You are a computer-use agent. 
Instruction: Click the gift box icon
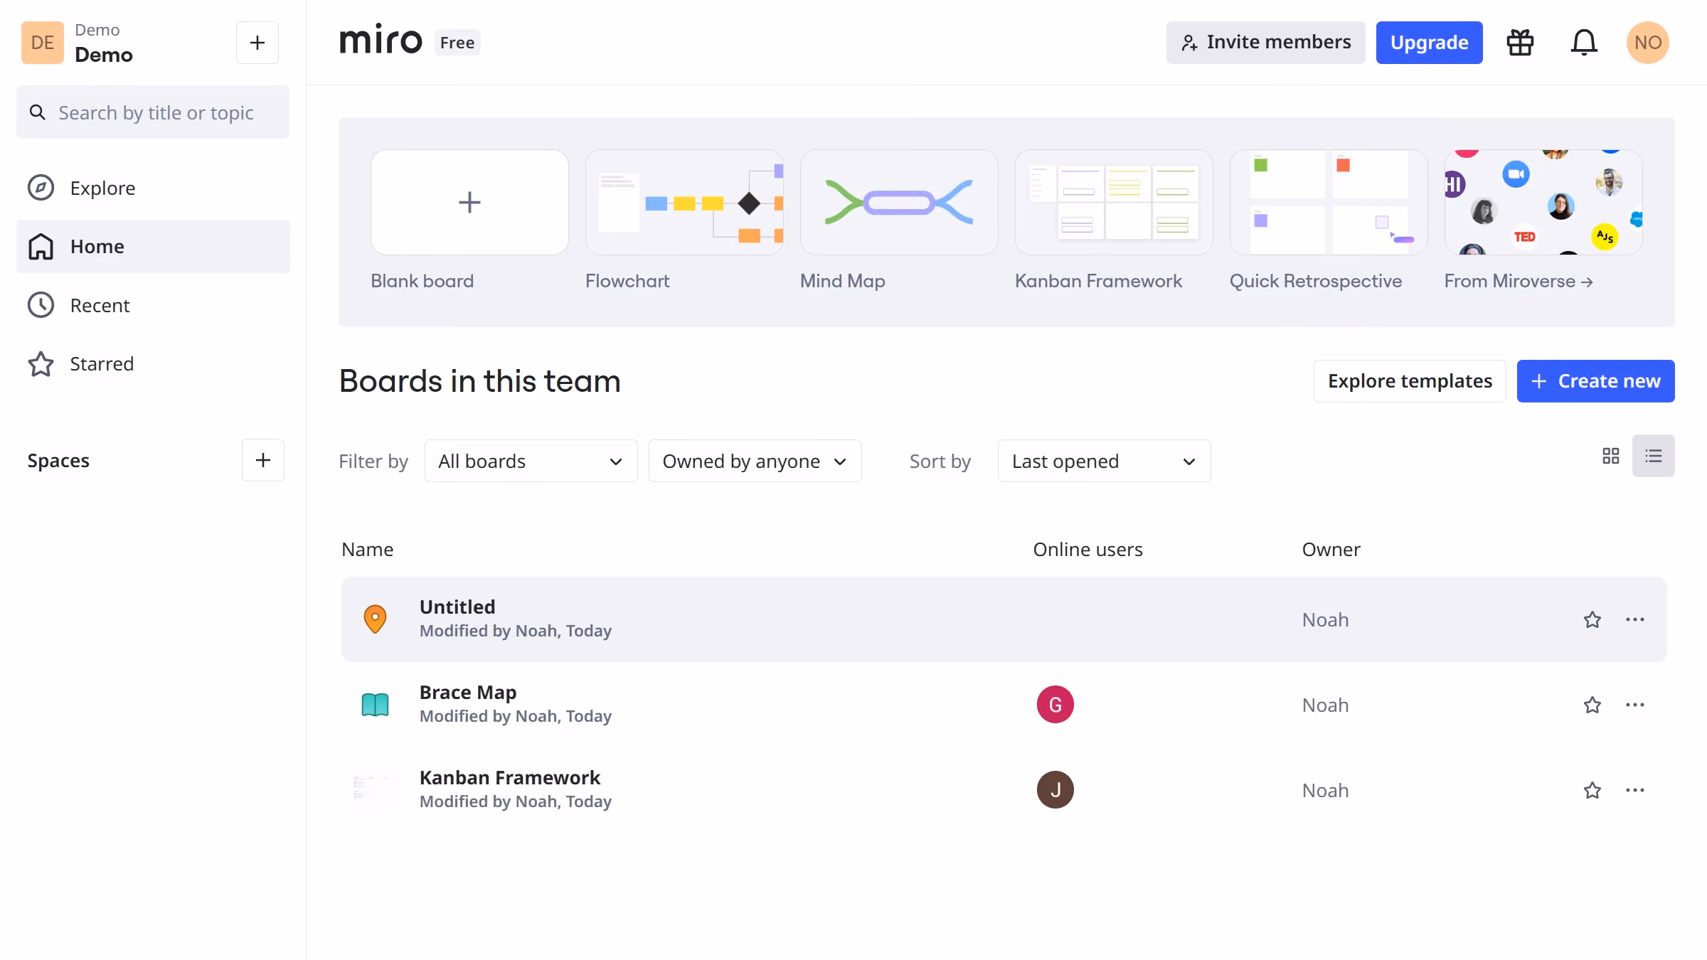point(1520,43)
